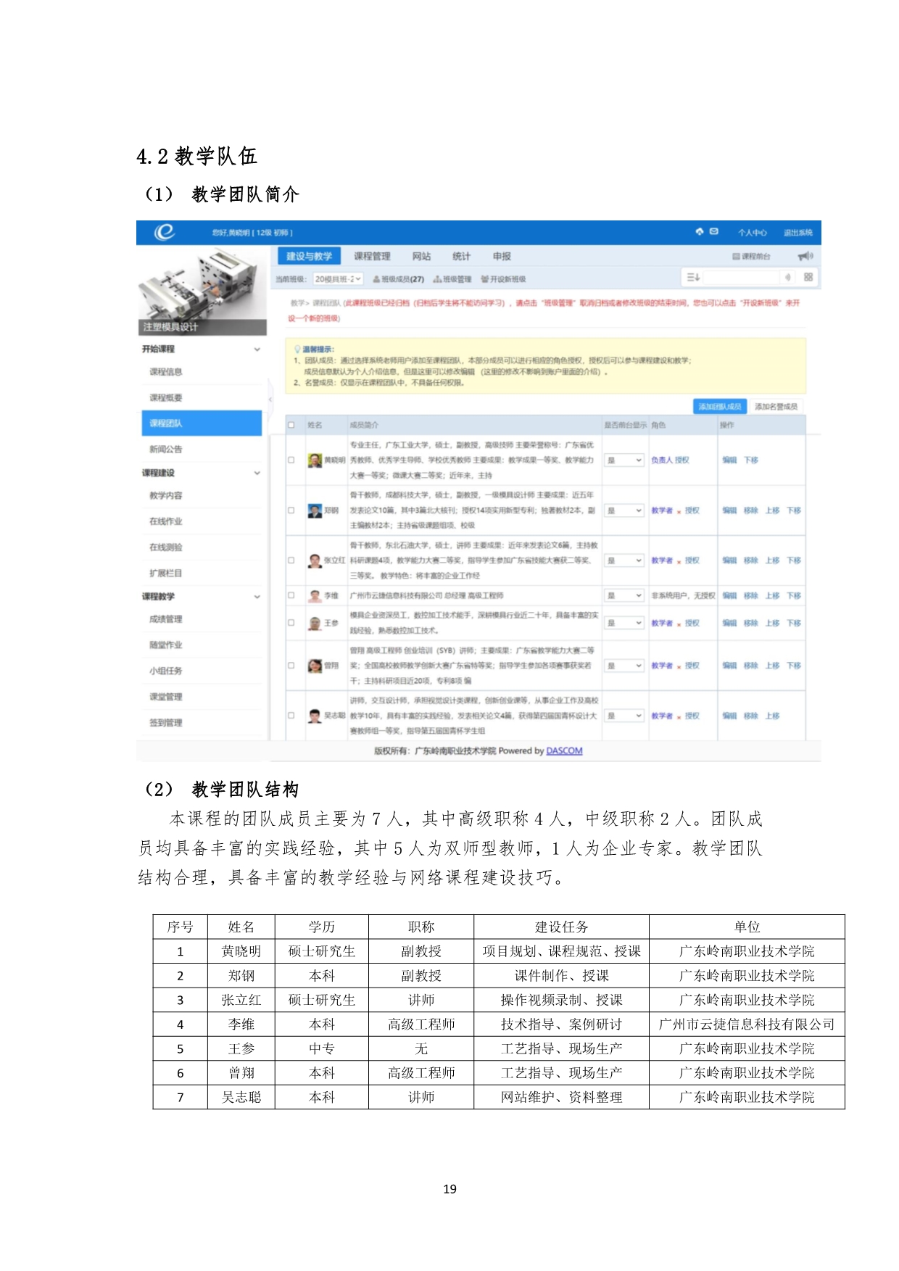Image resolution: width=899 pixels, height=1271 pixels.
Task: Collapse the 课程教学 sidebar section
Action: 257,597
